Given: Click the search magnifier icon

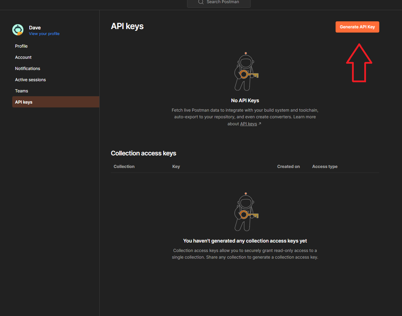Looking at the screenshot, I should (201, 2).
